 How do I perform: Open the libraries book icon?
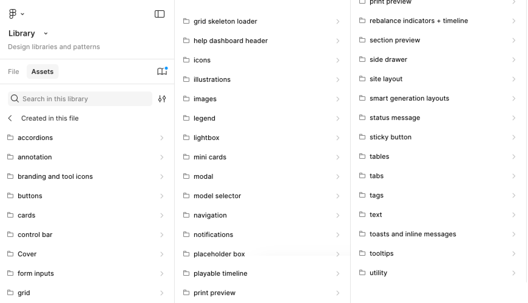162,71
